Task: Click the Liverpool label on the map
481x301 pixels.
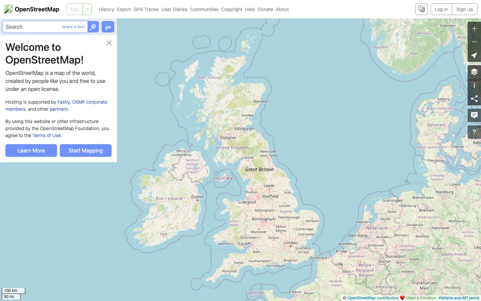Action: [247, 202]
